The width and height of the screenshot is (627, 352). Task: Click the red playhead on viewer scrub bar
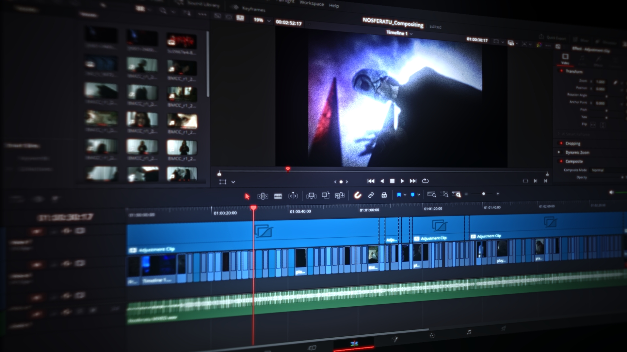point(288,169)
